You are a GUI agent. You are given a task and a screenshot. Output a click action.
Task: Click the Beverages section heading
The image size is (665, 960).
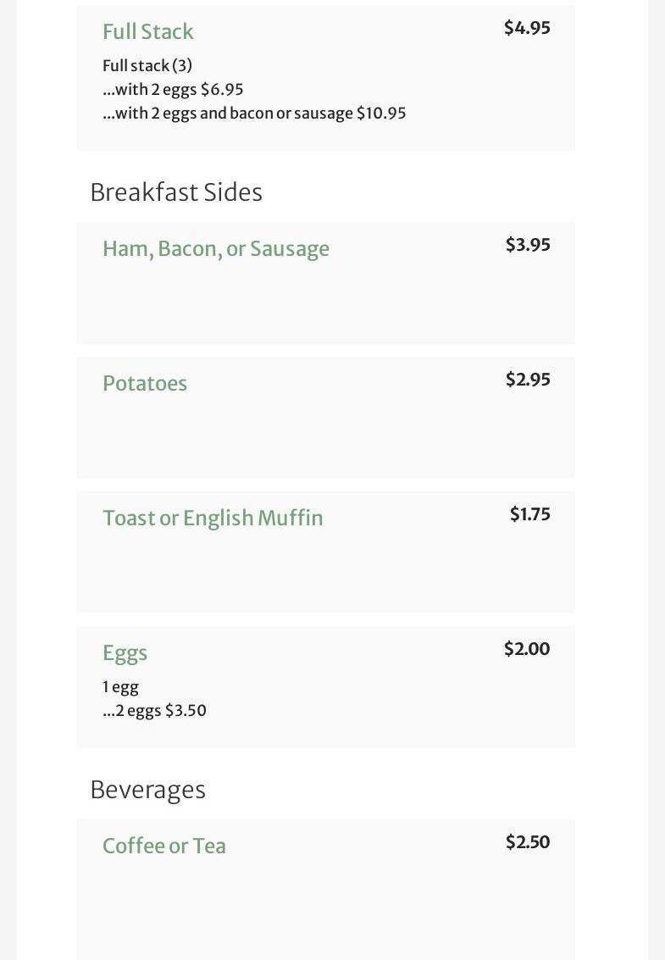tap(148, 790)
